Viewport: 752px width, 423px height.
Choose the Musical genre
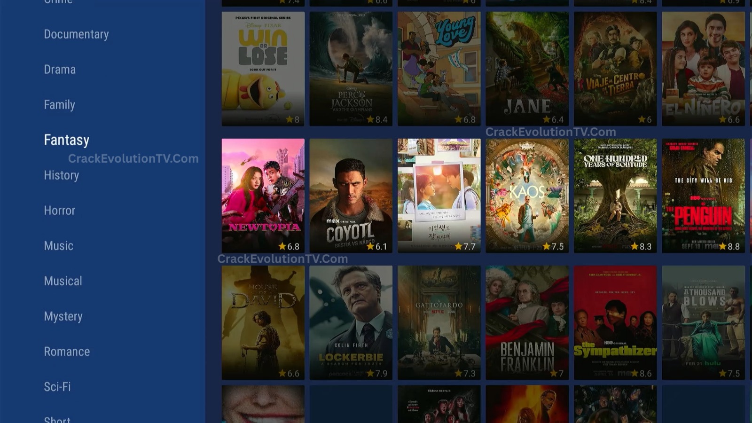[x=63, y=281]
